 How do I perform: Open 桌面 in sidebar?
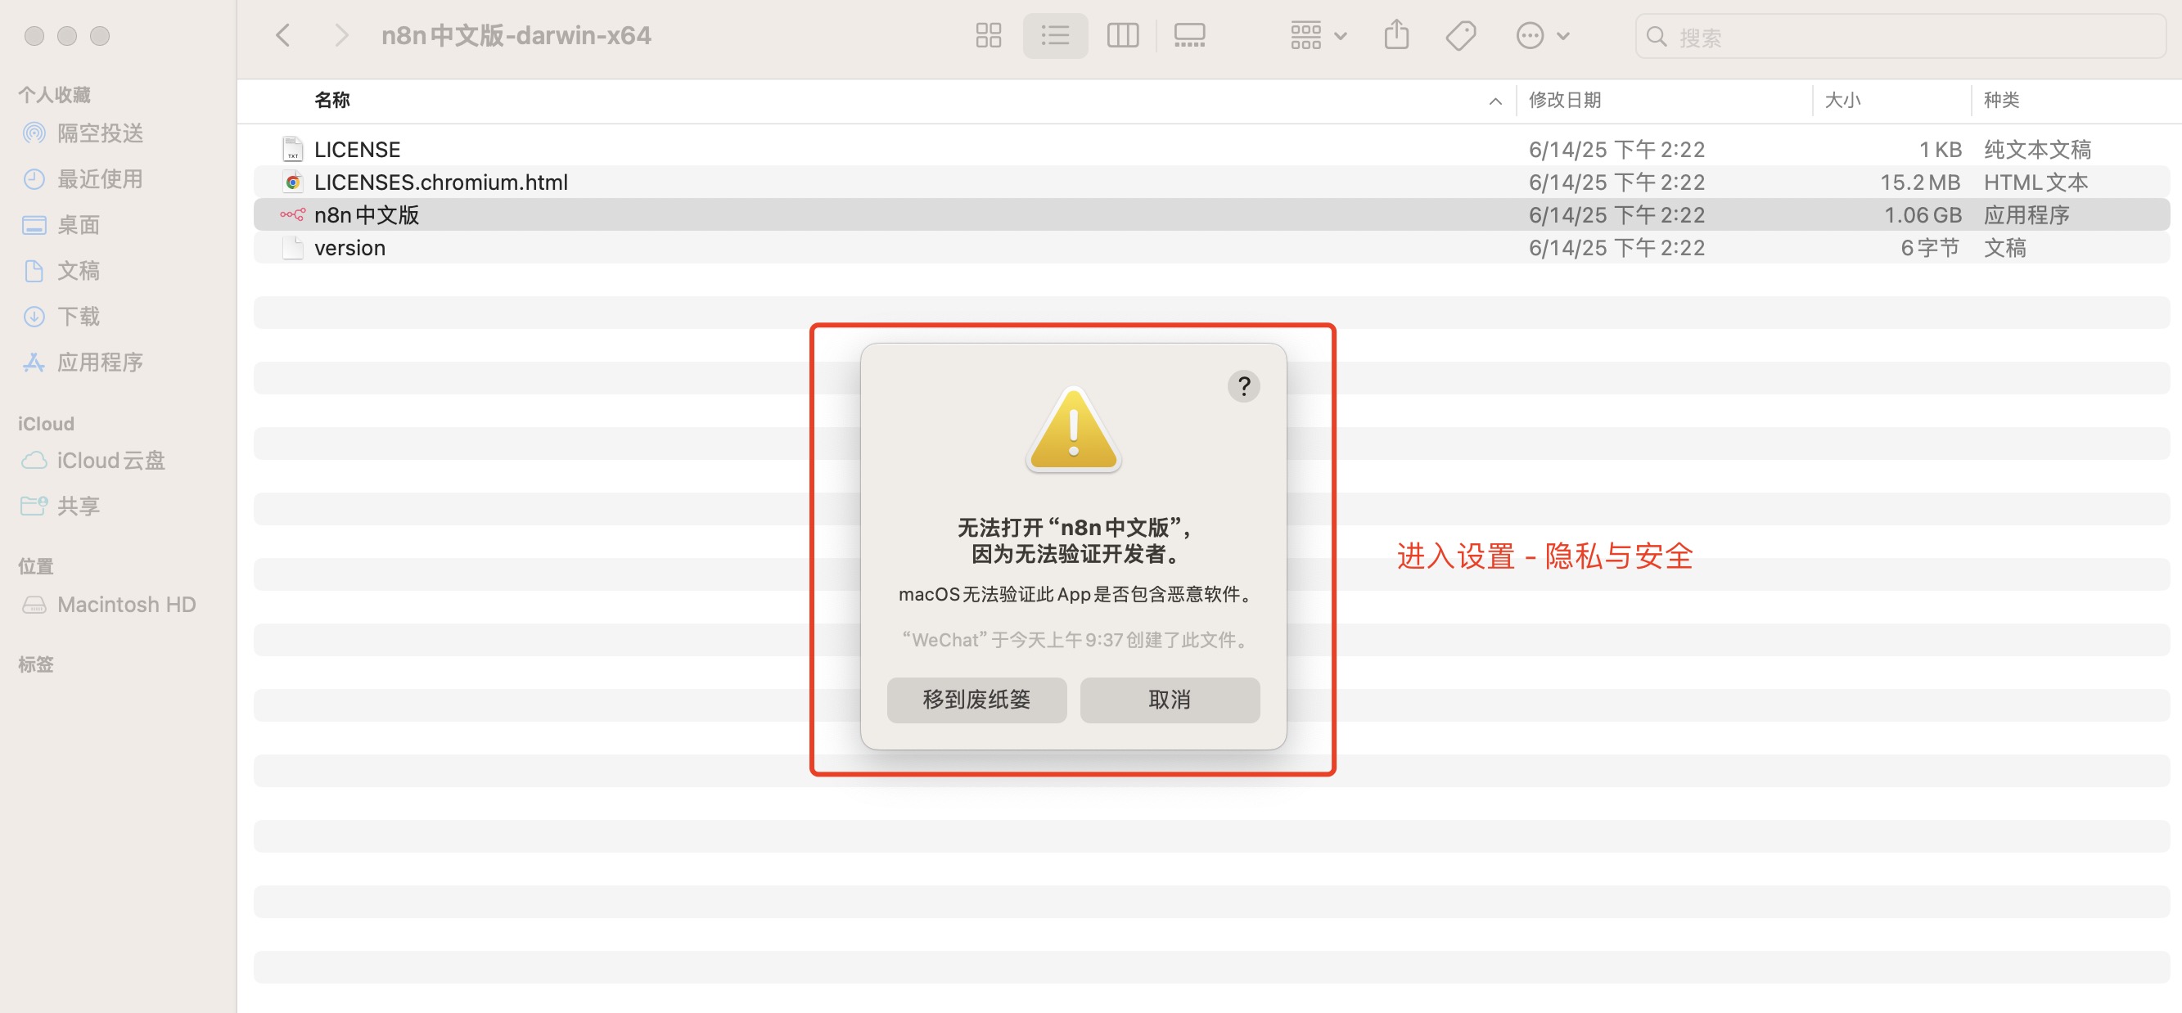click(78, 224)
